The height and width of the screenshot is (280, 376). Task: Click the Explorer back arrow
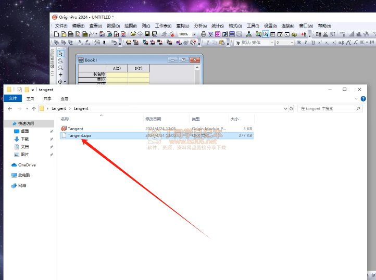[11, 109]
